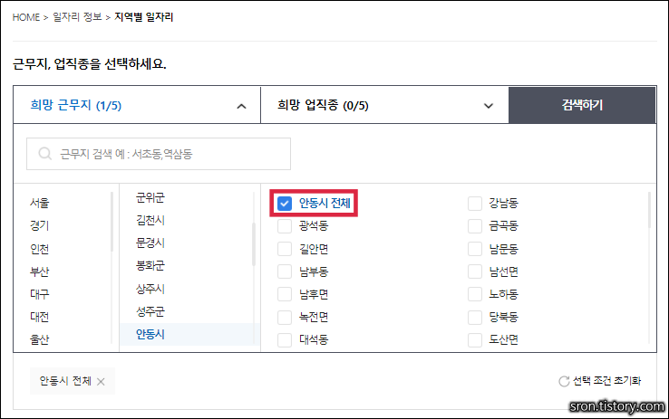
Task: Select 대전 in the region list
Action: pyautogui.click(x=39, y=317)
